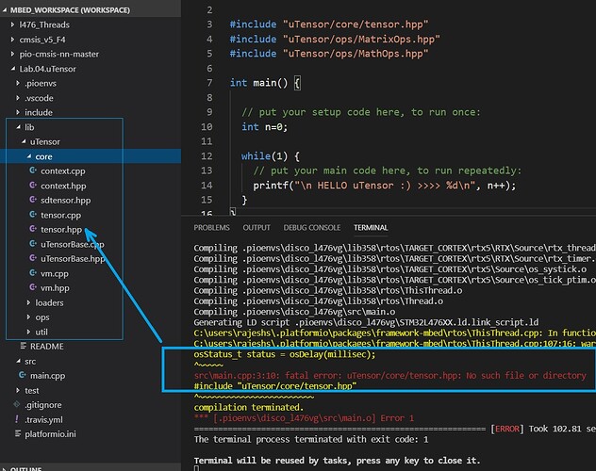Select the TERMINAL tab
This screenshot has width=596, height=471.
click(x=371, y=228)
